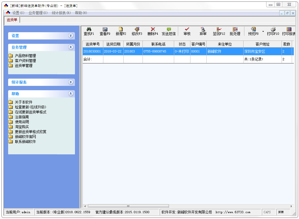Click the inner document restore button
This screenshot has height=219, width=299.
pos(287,13)
